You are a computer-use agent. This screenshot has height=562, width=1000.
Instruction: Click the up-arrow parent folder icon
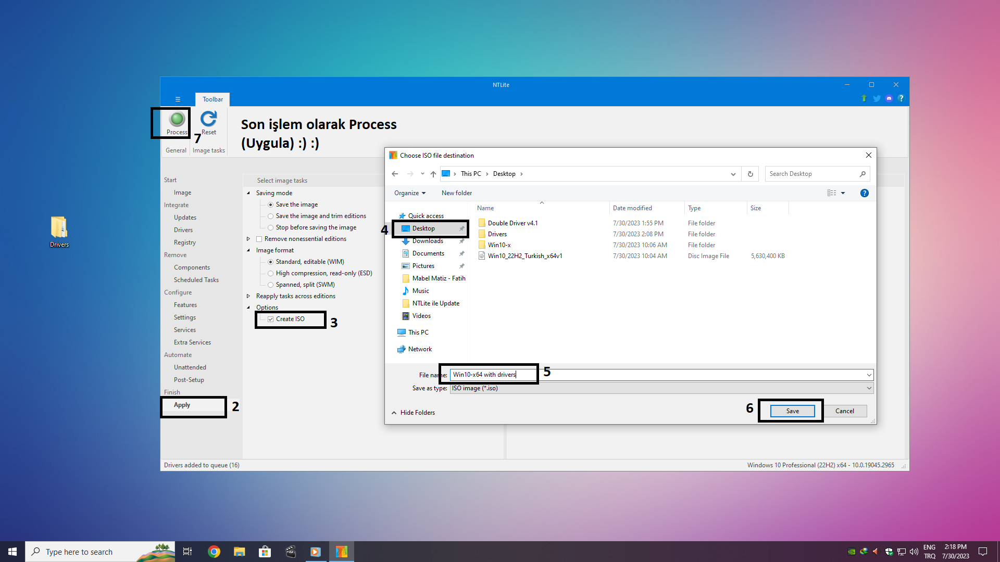point(433,174)
